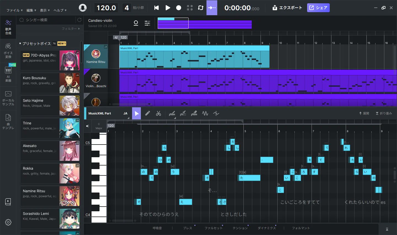The height and width of the screenshot is (235, 397).
Task: Select the vibrato wave tool
Action: (205, 113)
